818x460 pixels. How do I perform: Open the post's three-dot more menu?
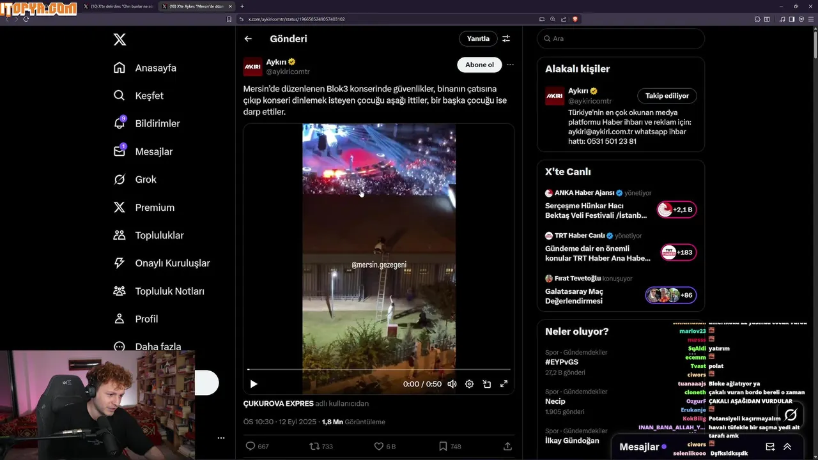(x=509, y=65)
